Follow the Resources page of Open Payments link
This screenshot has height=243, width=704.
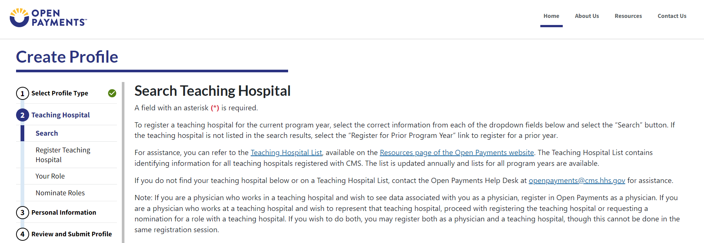point(457,152)
